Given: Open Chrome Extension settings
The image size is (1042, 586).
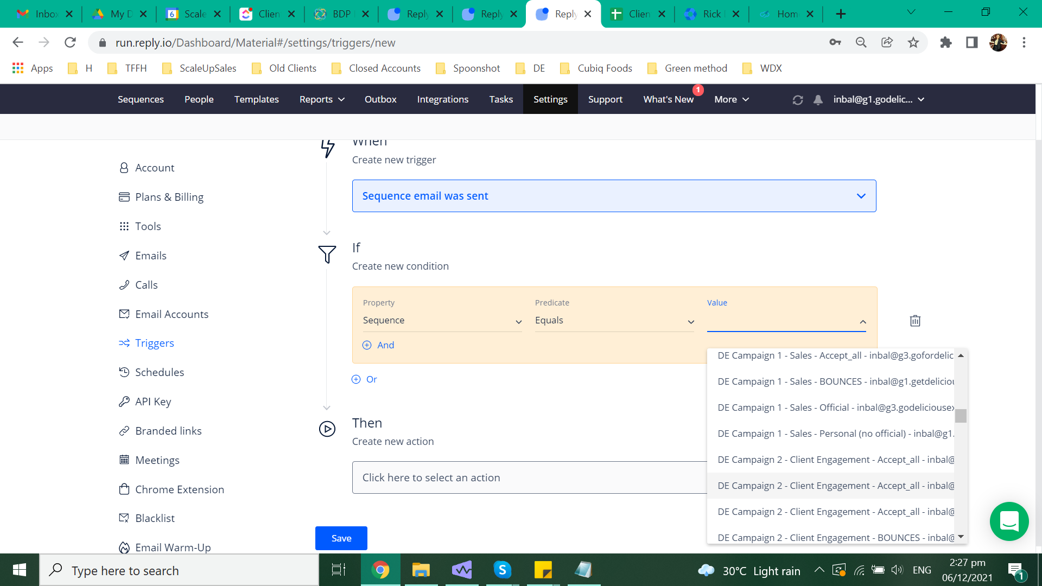Looking at the screenshot, I should pyautogui.click(x=171, y=489).
